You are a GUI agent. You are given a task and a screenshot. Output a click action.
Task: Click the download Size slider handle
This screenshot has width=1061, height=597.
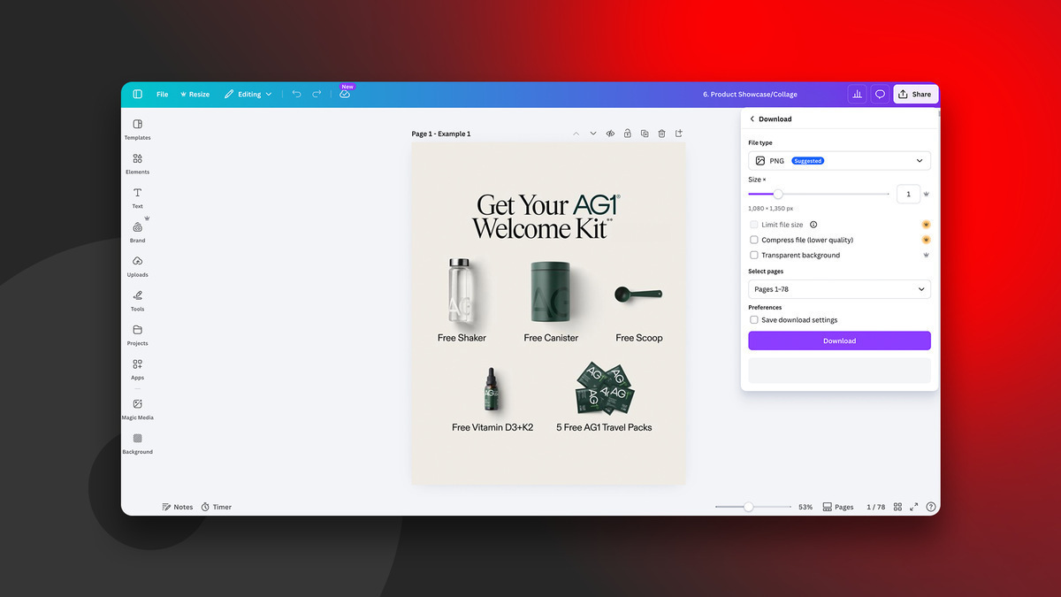pyautogui.click(x=778, y=194)
